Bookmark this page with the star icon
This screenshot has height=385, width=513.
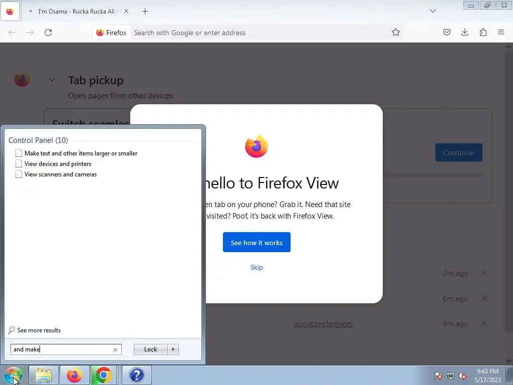(x=396, y=33)
